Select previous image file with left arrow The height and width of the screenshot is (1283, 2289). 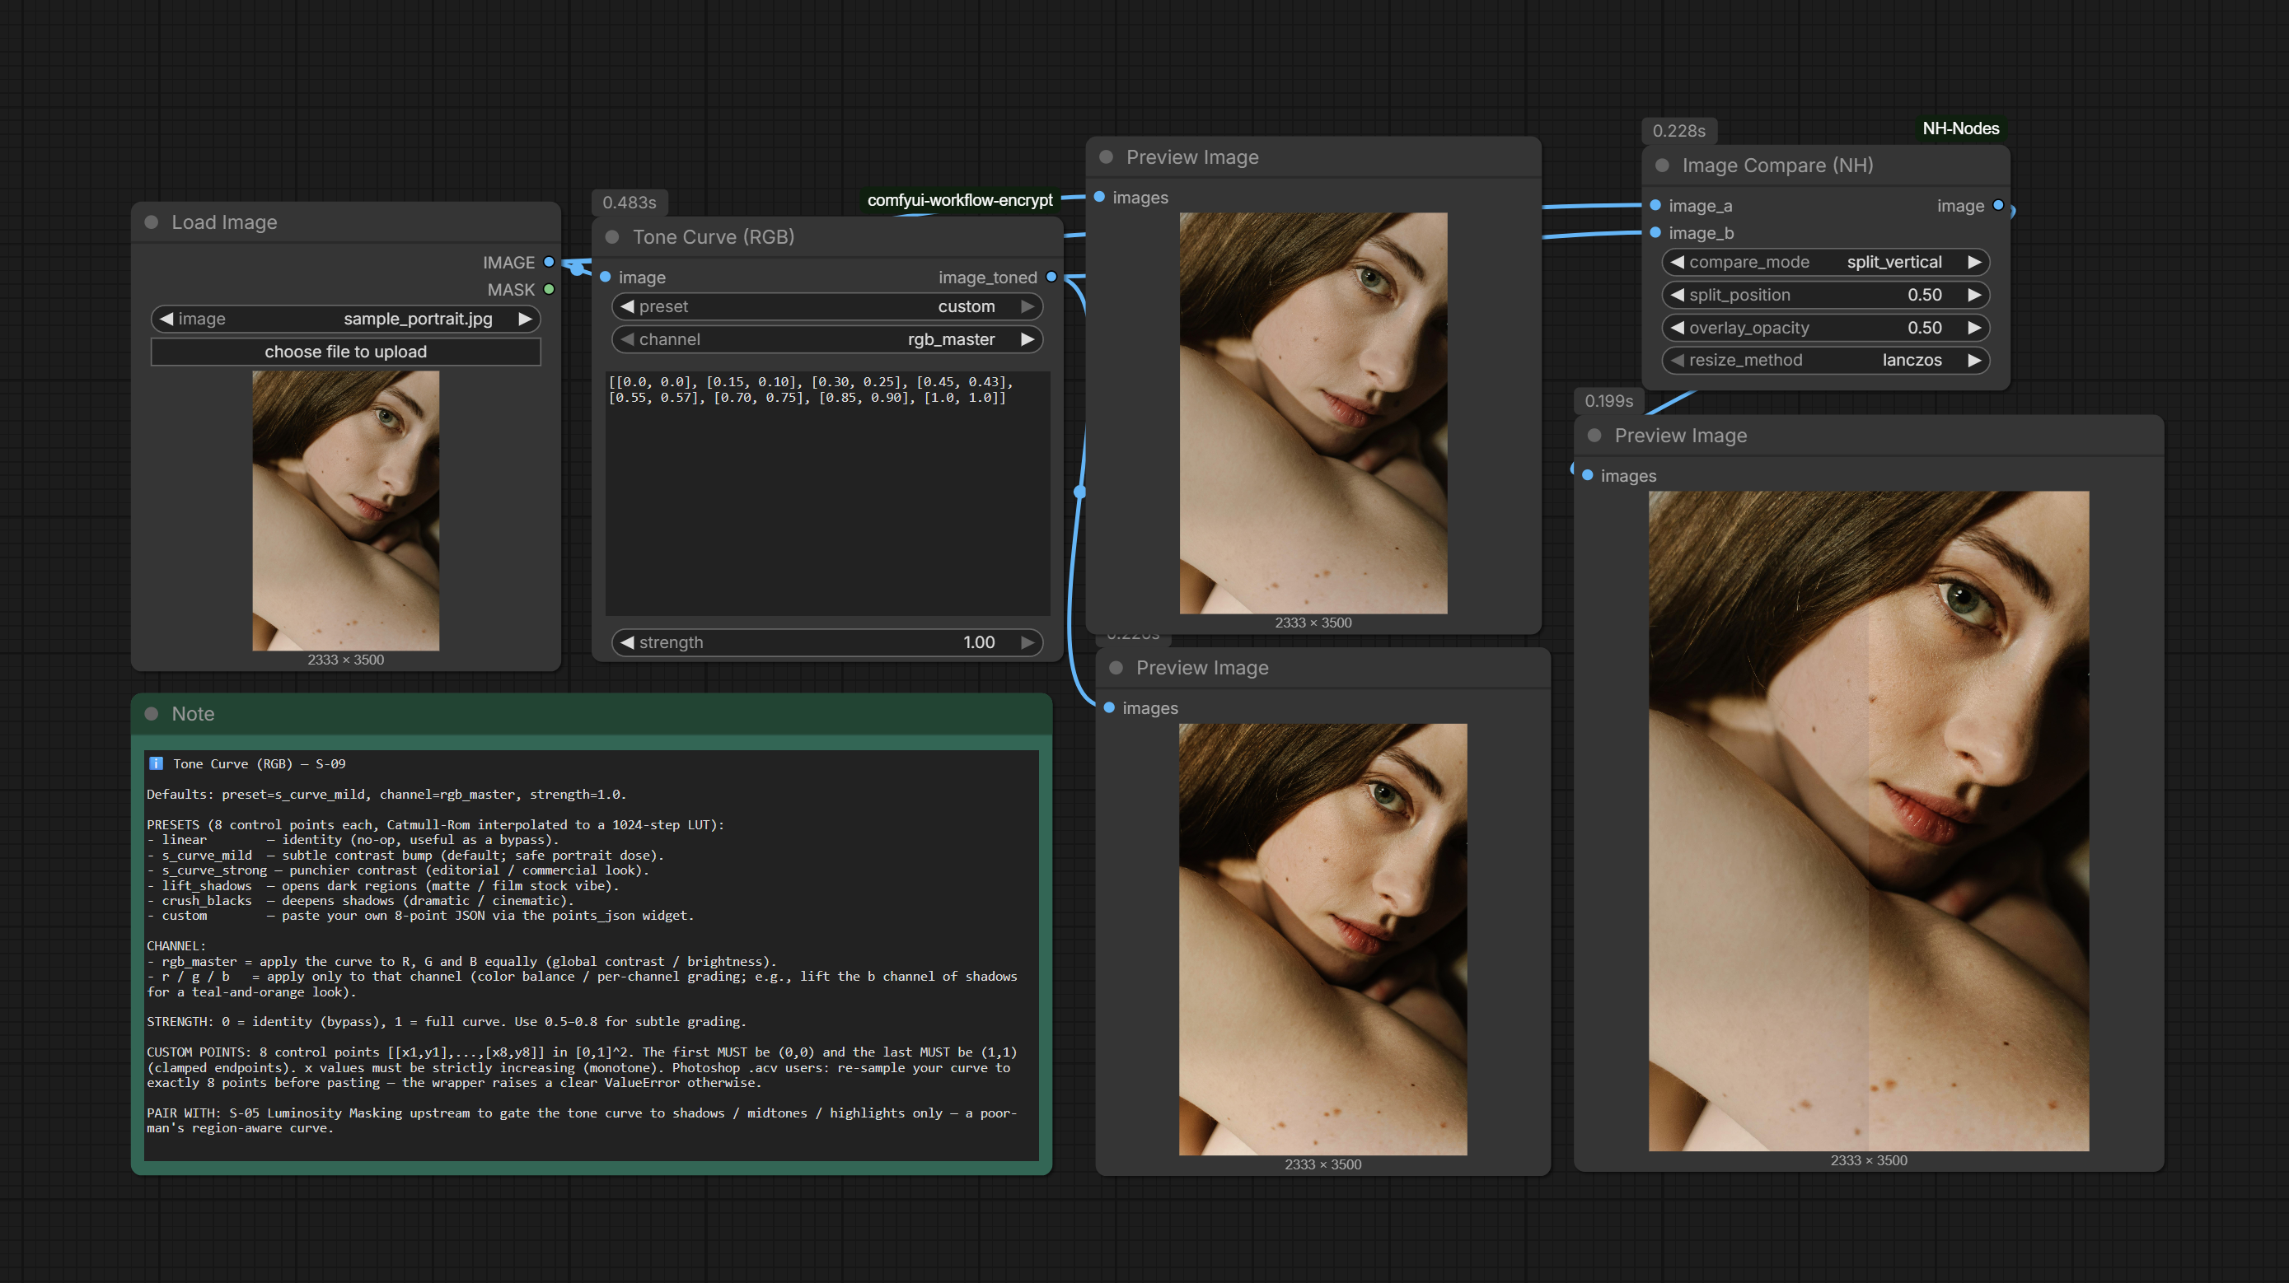[x=166, y=319]
